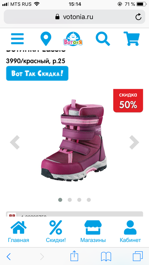This screenshot has width=149, height=265.
Task: Select the third carousel dot
Action: (79, 200)
